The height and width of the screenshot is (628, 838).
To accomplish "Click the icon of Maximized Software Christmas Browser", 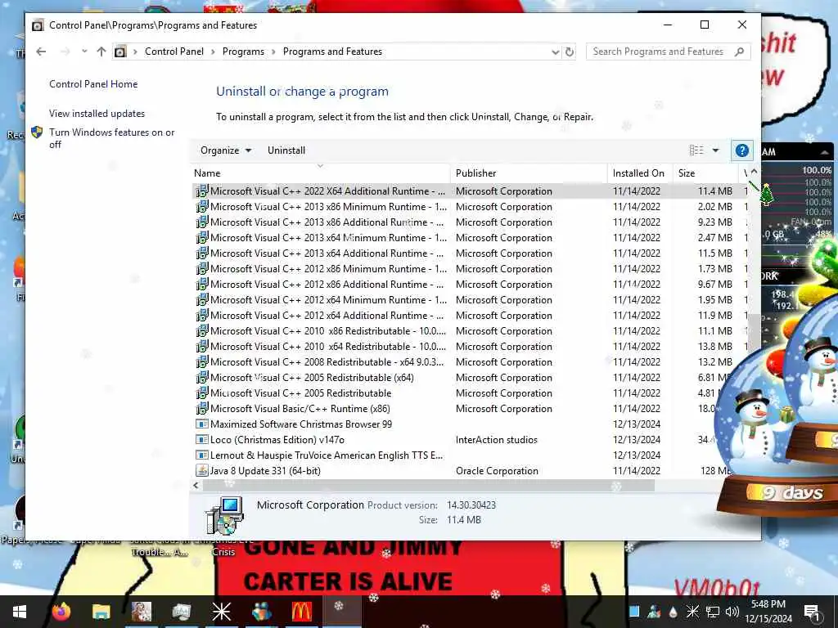I will pos(201,424).
